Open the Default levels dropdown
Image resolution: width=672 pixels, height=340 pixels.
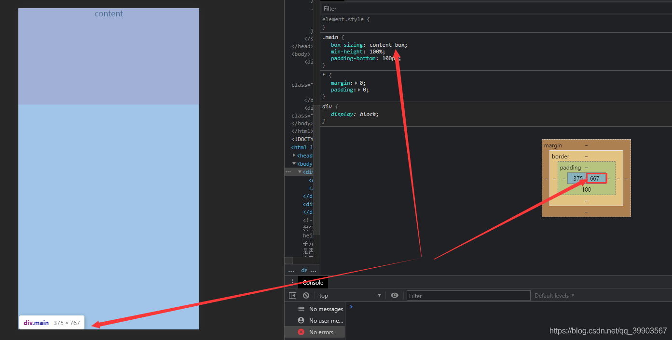point(554,296)
